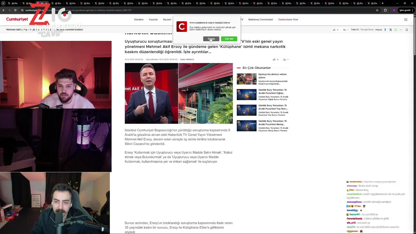Share the article on Facebook

click(385, 30)
